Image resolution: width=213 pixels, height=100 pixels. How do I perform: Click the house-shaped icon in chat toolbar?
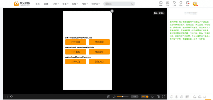195,97
